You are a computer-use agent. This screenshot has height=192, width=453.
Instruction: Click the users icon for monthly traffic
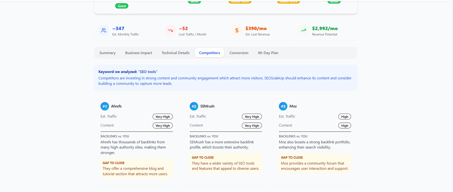(104, 30)
